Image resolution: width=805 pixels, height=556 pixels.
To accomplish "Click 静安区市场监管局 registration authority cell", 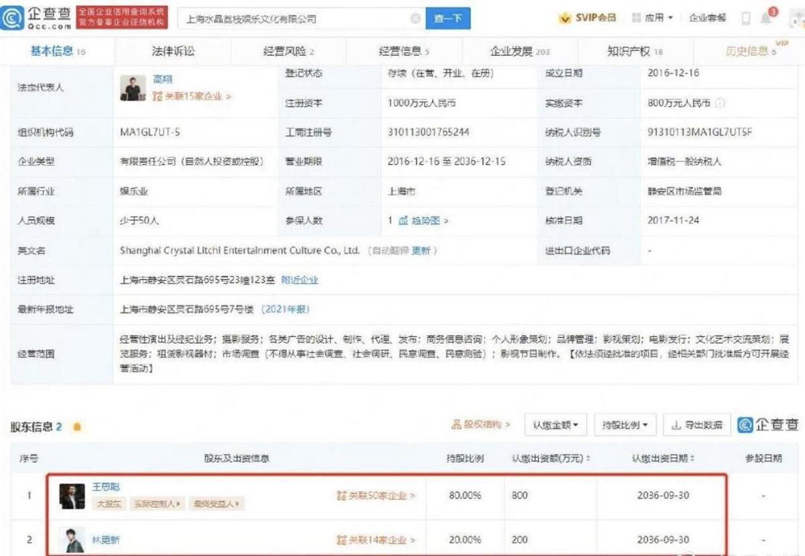I will (x=685, y=191).
